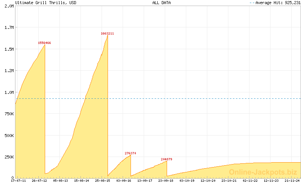Click the 26-07-12 date on the x-axis
301x184 pixels.
[x=40, y=181]
